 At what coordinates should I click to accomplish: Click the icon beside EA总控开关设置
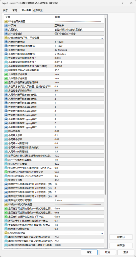click(x=6, y=22)
